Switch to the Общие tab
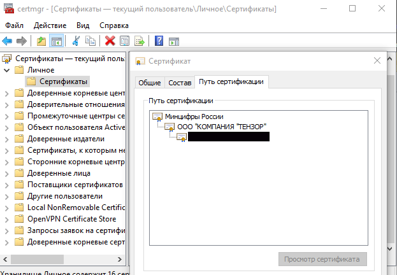The image size is (397, 275). (x=150, y=83)
